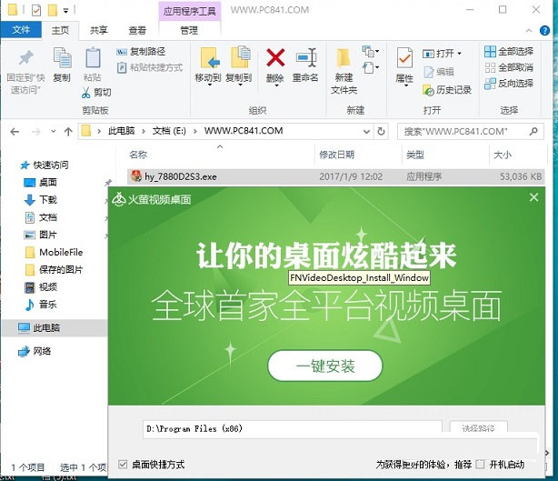Go Back using the left arrow

(15, 132)
